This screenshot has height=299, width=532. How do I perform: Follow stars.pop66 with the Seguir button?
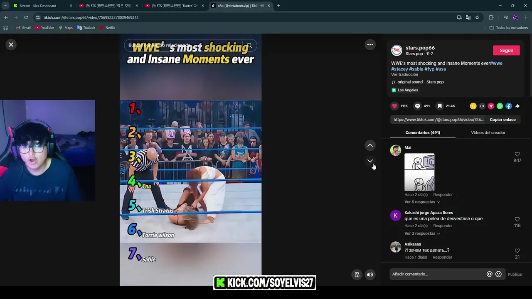click(x=506, y=50)
